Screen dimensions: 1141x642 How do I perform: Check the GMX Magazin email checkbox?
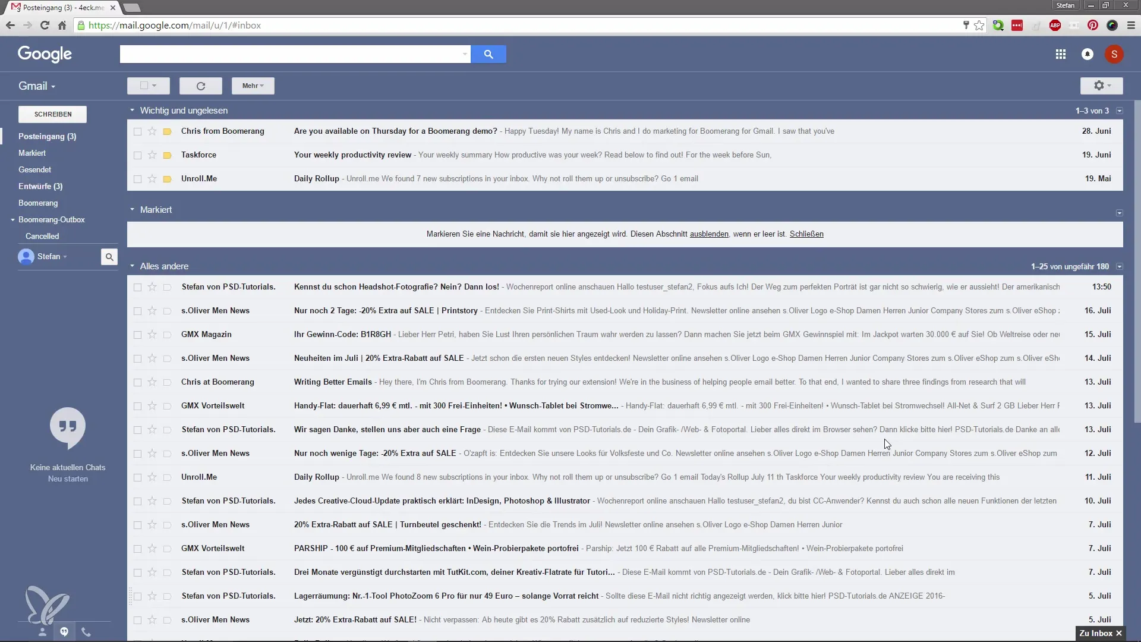coord(137,335)
